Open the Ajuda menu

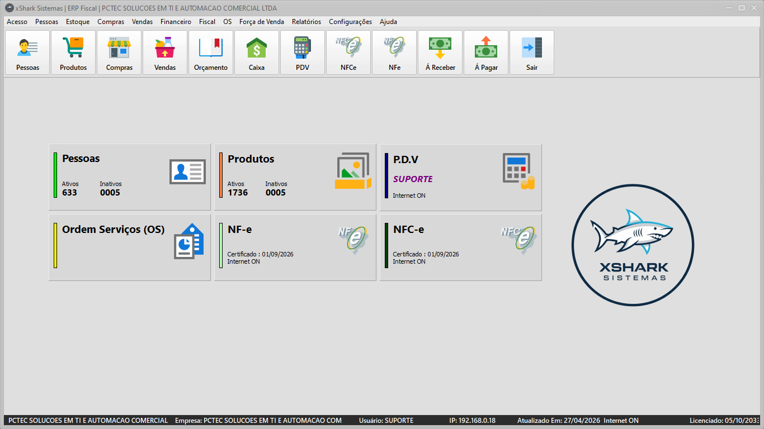(388, 22)
